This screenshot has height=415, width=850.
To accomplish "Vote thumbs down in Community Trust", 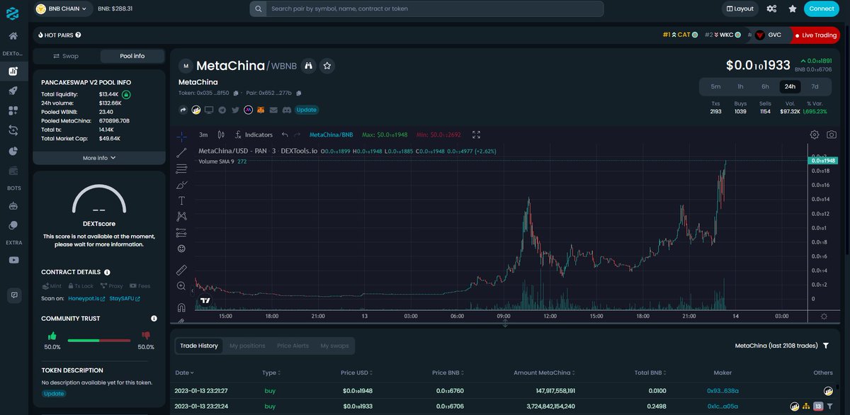I will click(146, 336).
